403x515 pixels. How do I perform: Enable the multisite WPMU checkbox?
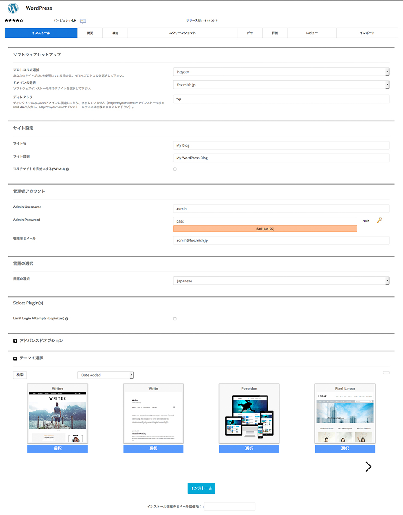(175, 169)
